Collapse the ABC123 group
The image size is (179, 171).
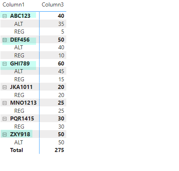[x=4, y=16]
